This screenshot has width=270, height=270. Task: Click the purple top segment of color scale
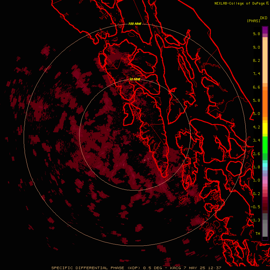tap(265, 30)
